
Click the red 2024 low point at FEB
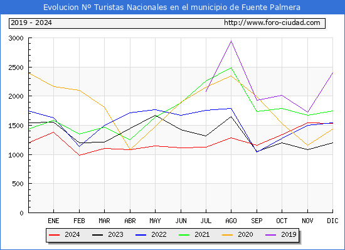point(80,155)
